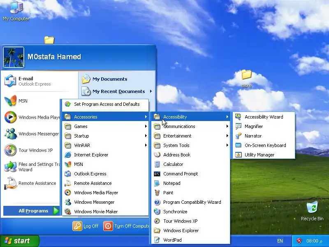Image resolution: width=329 pixels, height=247 pixels.
Task: Open Windows Messenger in left Start column
Action: click(32, 134)
